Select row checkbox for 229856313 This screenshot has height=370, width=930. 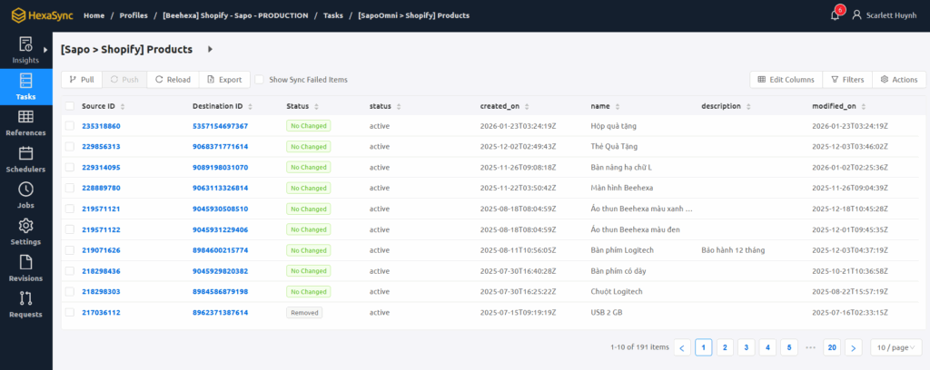tap(70, 146)
